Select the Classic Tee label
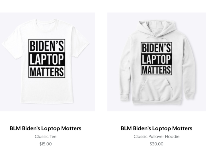 pyautogui.click(x=45, y=137)
